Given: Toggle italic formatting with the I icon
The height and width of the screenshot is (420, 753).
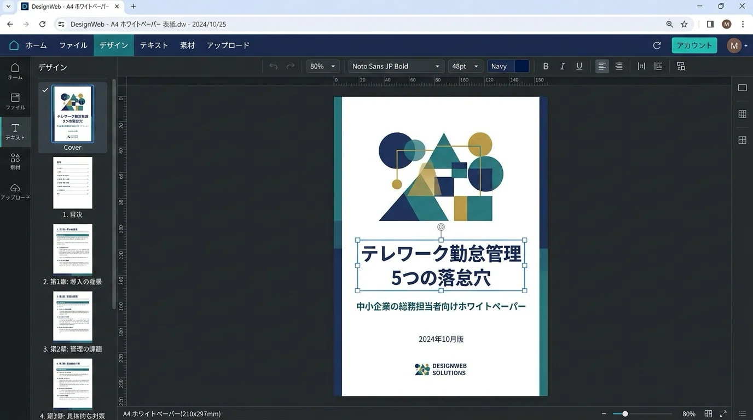Looking at the screenshot, I should coord(562,66).
